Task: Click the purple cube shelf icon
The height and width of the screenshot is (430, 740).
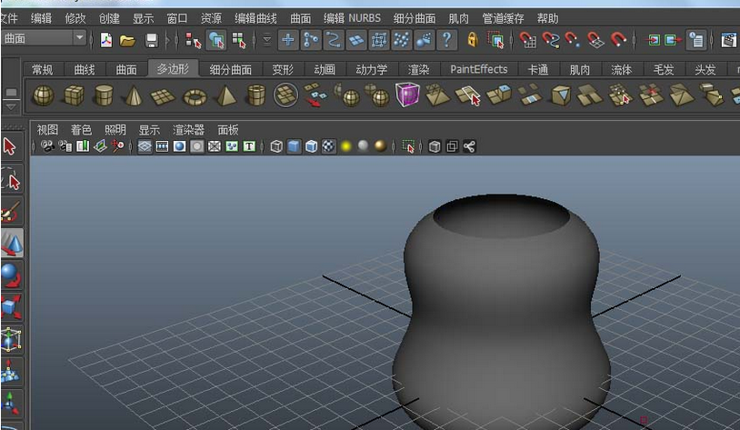Action: (x=406, y=95)
